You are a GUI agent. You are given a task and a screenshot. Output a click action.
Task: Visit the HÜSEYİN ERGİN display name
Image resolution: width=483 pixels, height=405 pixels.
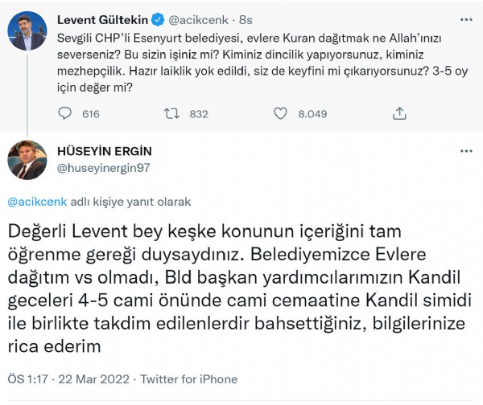[x=105, y=151]
